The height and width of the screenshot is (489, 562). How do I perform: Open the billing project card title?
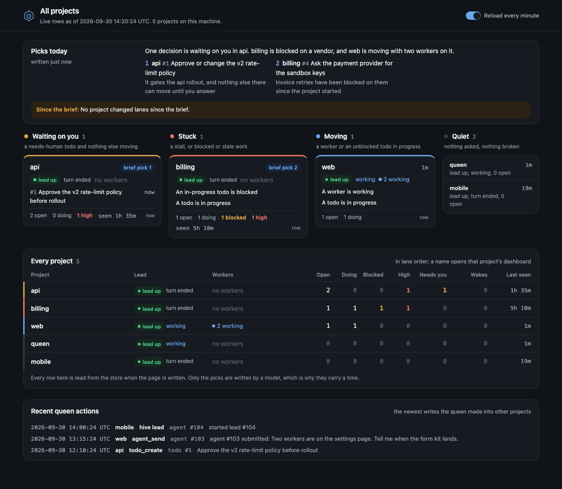185,167
